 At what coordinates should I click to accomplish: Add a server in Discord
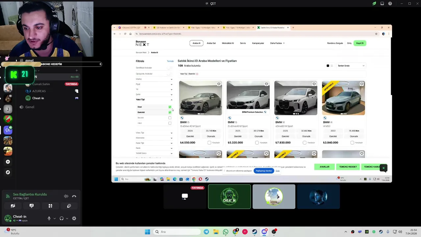8,162
